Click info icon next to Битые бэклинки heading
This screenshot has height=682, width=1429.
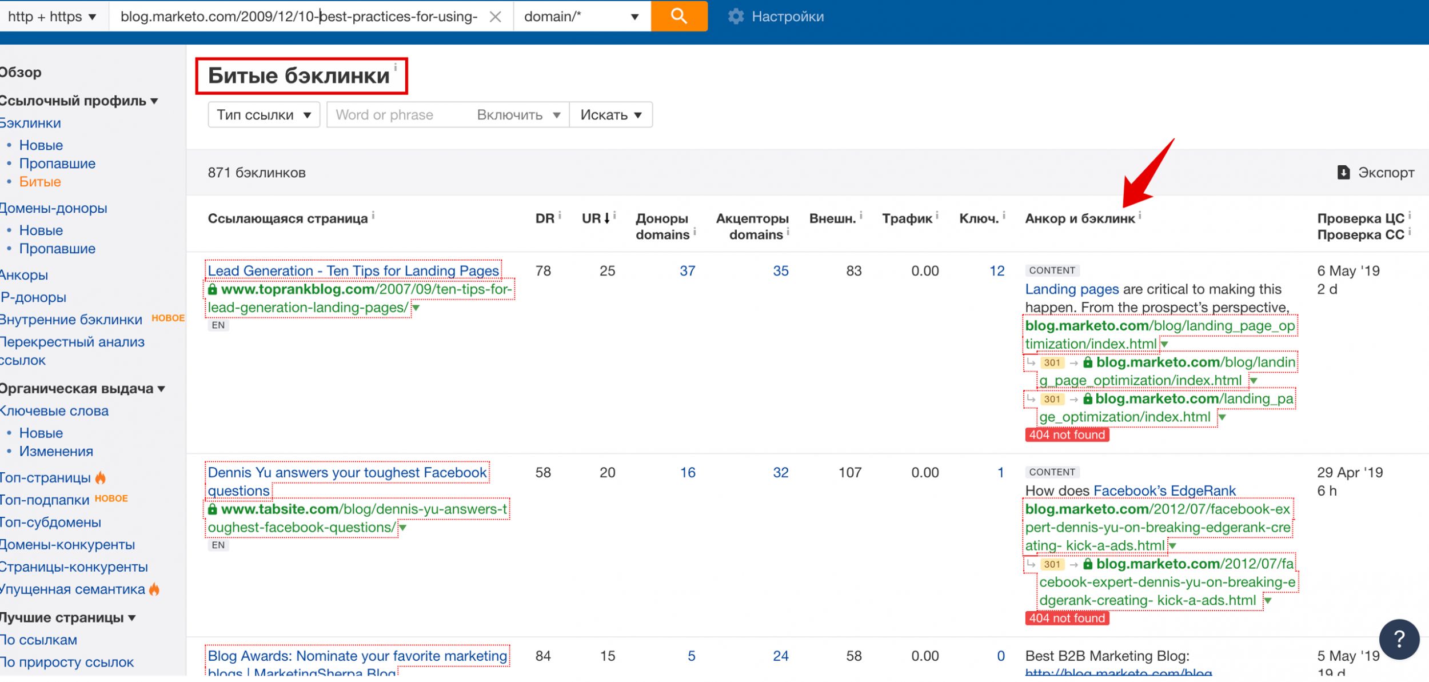pyautogui.click(x=396, y=67)
